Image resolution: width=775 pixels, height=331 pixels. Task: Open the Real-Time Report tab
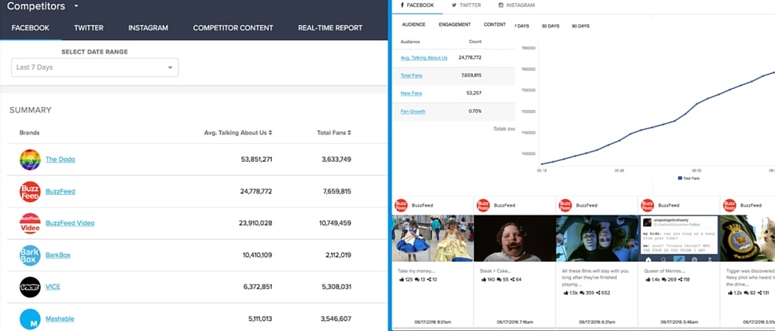[330, 28]
